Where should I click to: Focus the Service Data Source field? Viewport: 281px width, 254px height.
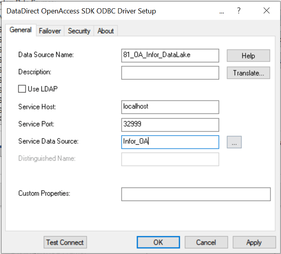(x=170, y=142)
